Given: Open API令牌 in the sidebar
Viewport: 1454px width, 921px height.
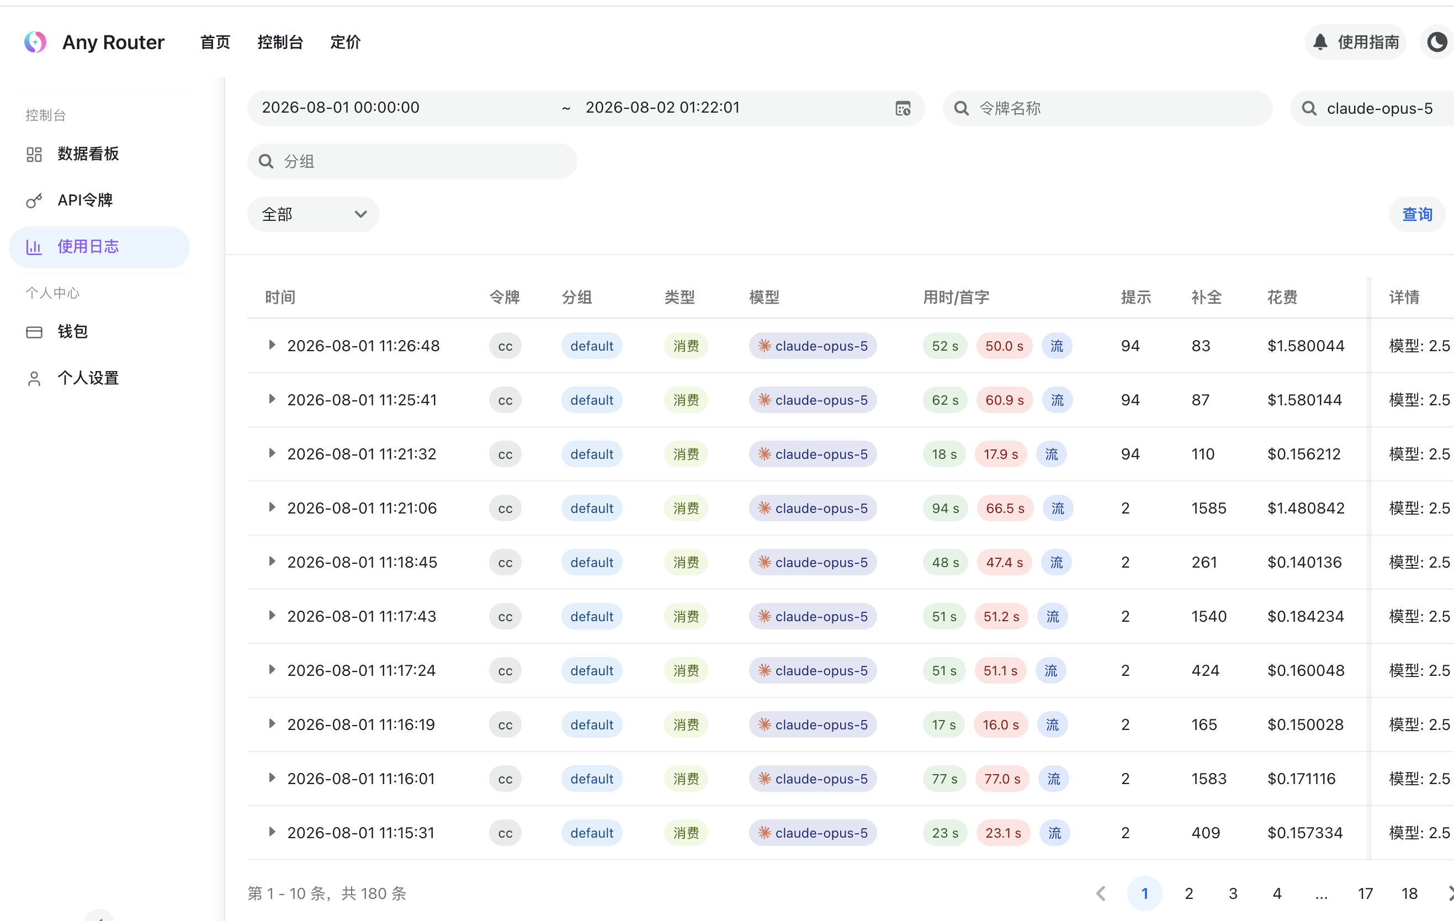Looking at the screenshot, I should pyautogui.click(x=99, y=200).
